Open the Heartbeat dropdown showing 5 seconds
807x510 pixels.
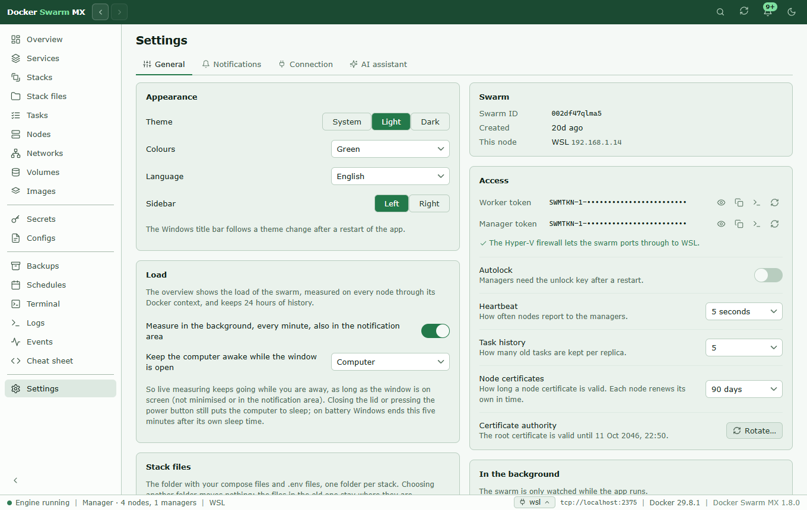coord(744,311)
